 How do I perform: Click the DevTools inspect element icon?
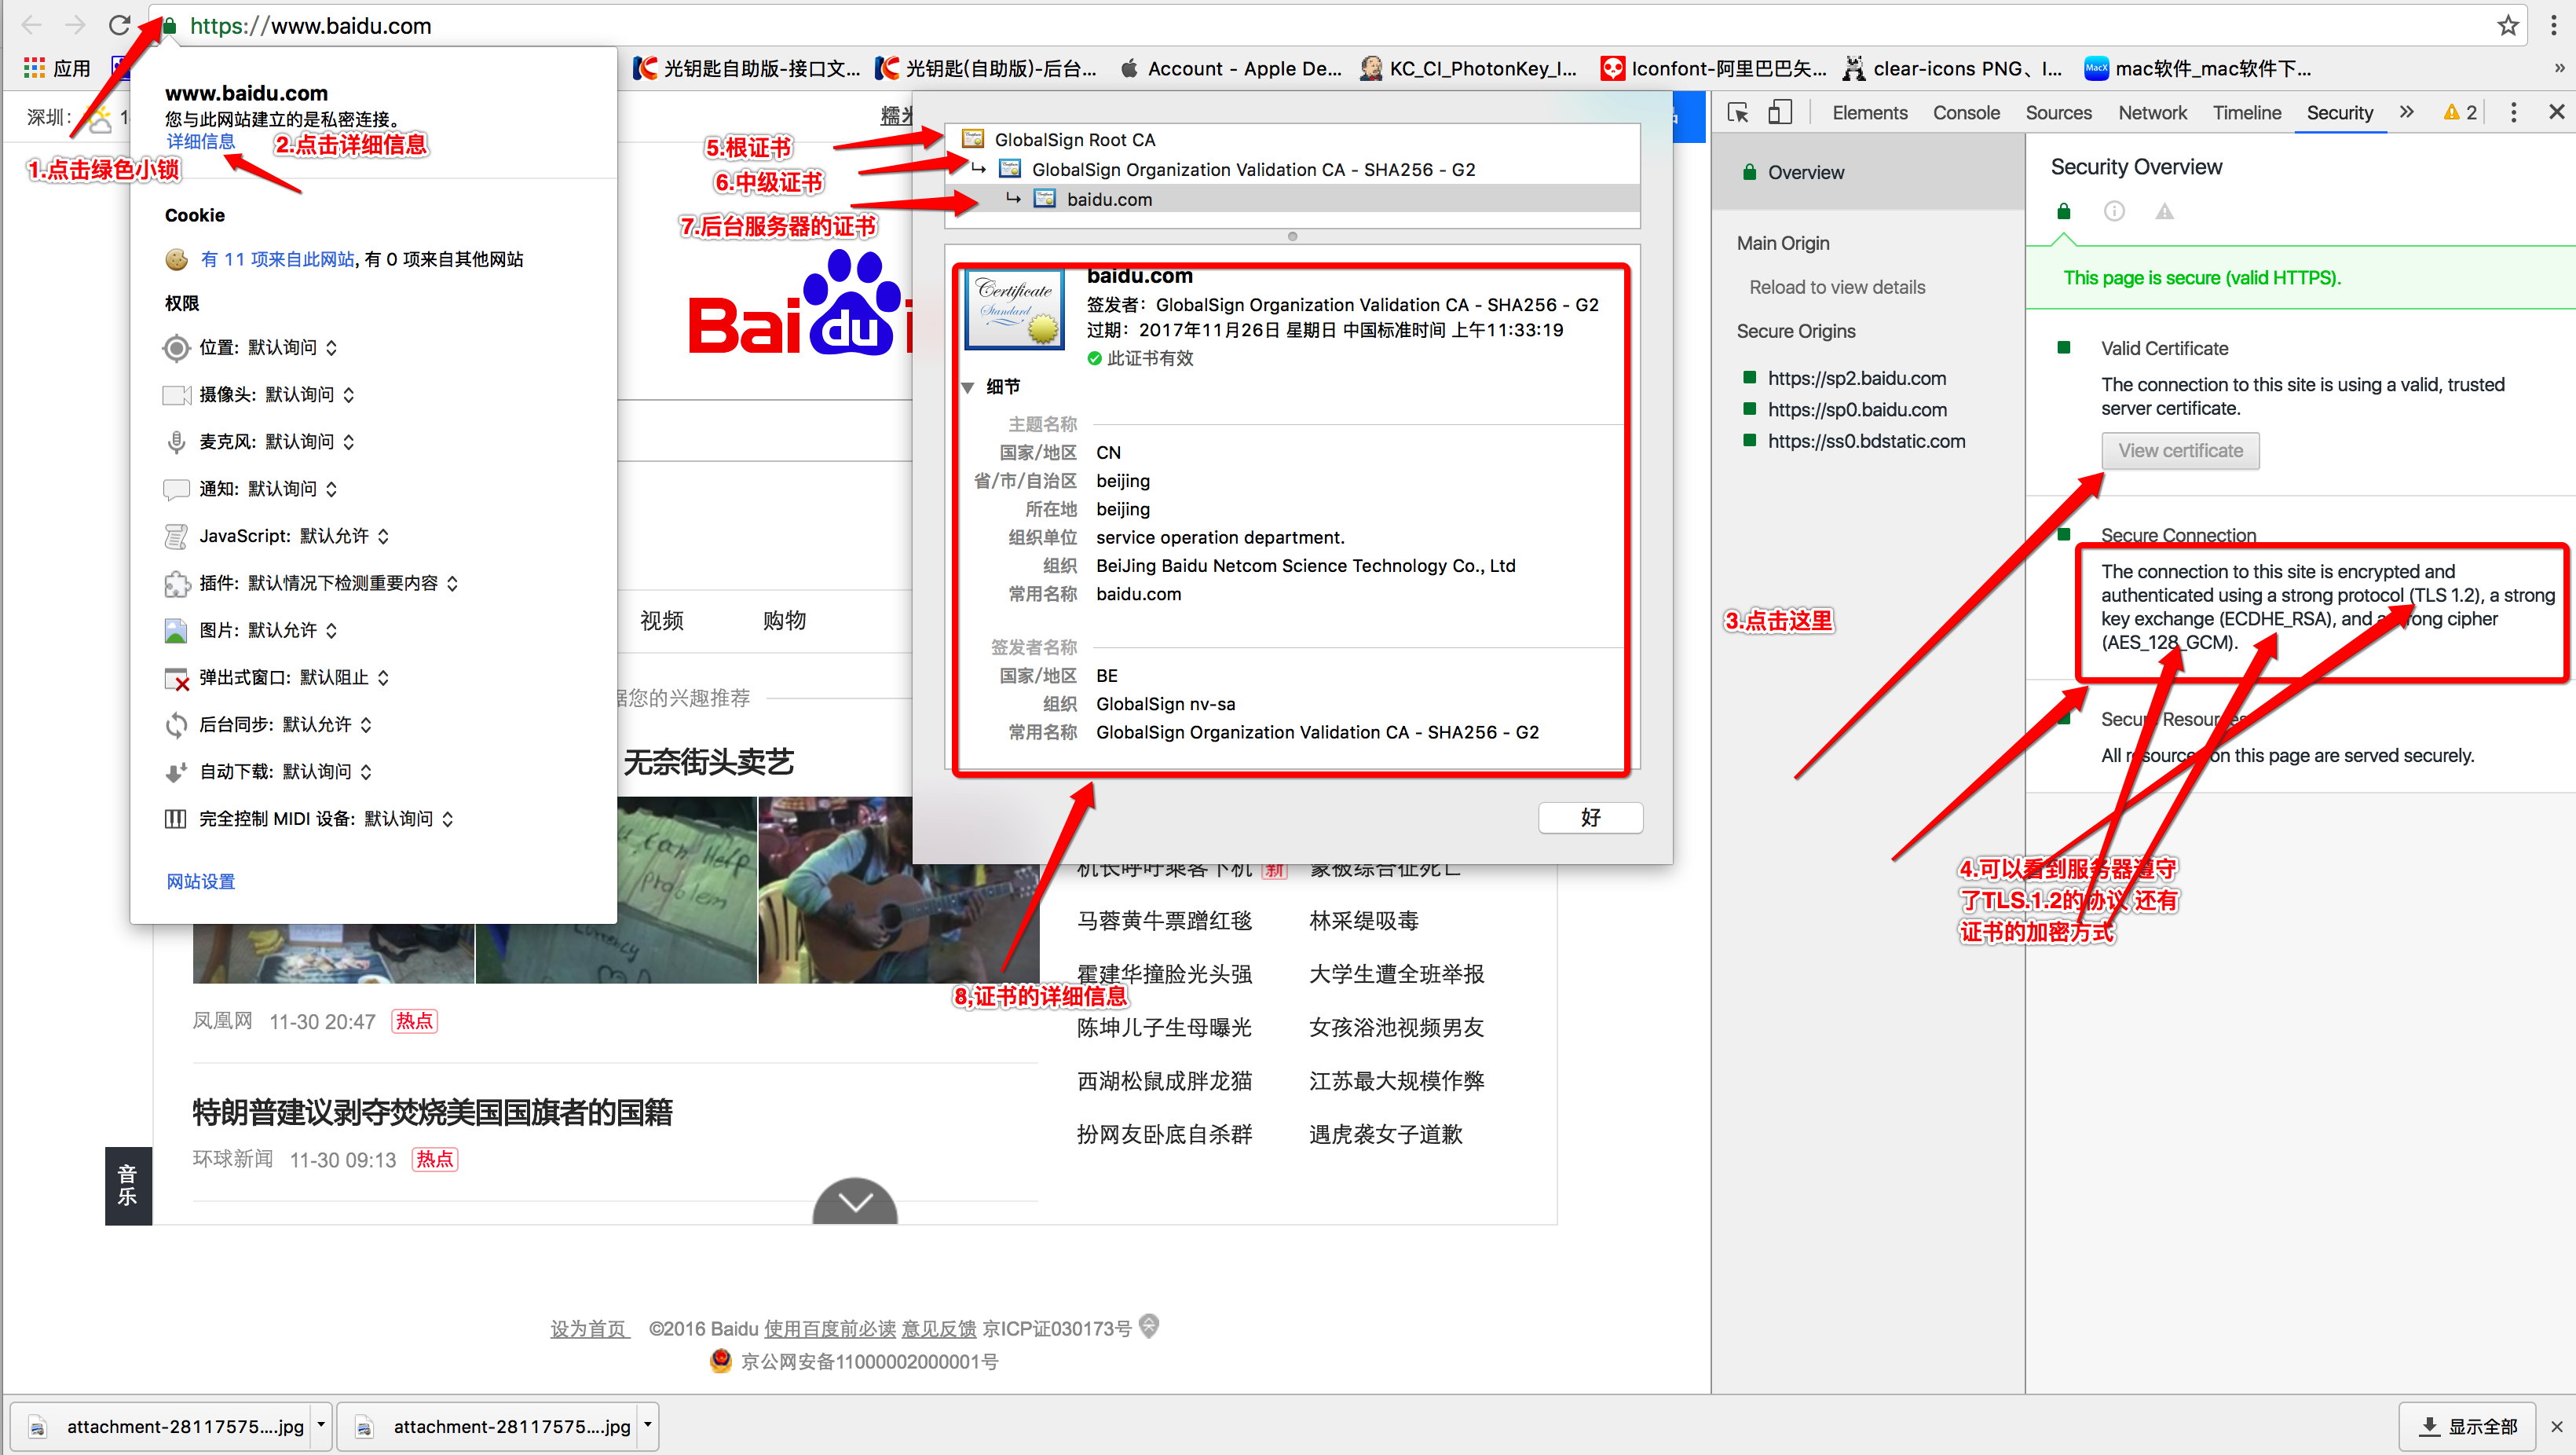pyautogui.click(x=1738, y=112)
